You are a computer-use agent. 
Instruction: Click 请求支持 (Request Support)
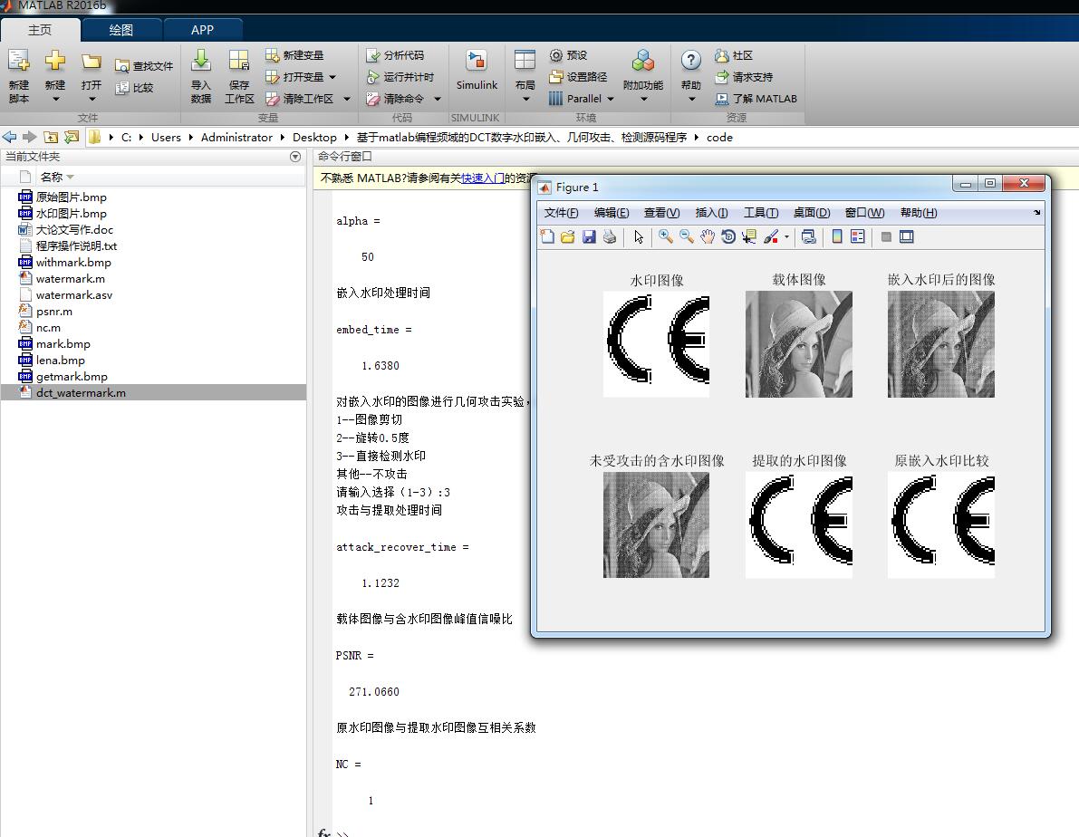[744, 77]
